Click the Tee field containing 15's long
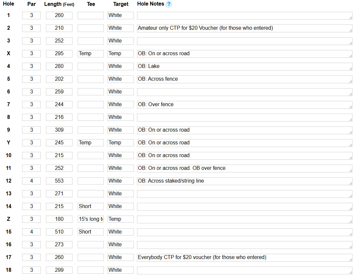Image resolution: width=360 pixels, height=276 pixels. pos(91,219)
